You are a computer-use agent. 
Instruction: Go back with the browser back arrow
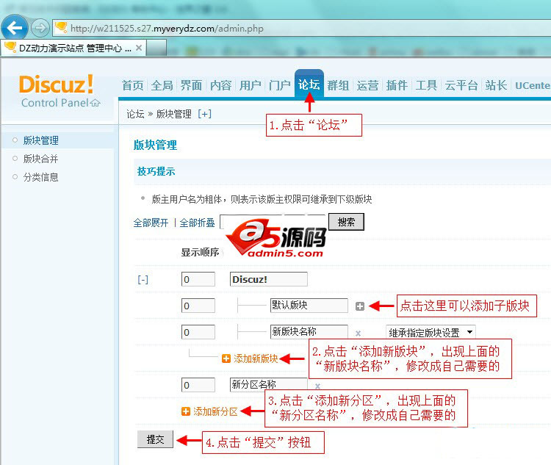pos(15,28)
